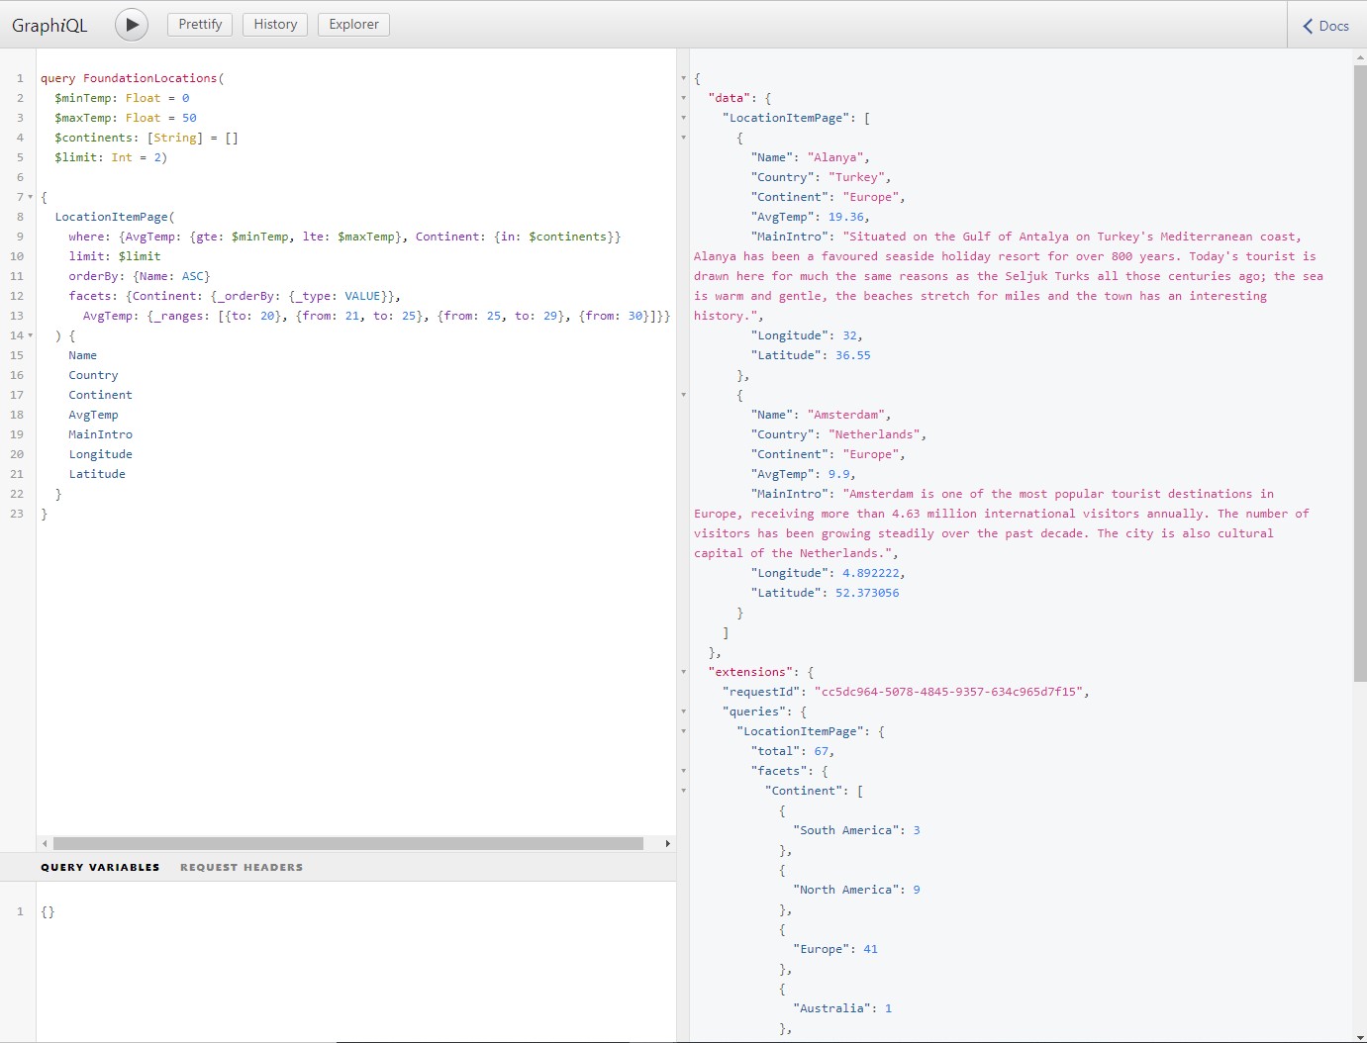The image size is (1367, 1043).
Task: Click the query editor horizontal scrollbar thumb
Action: point(348,844)
